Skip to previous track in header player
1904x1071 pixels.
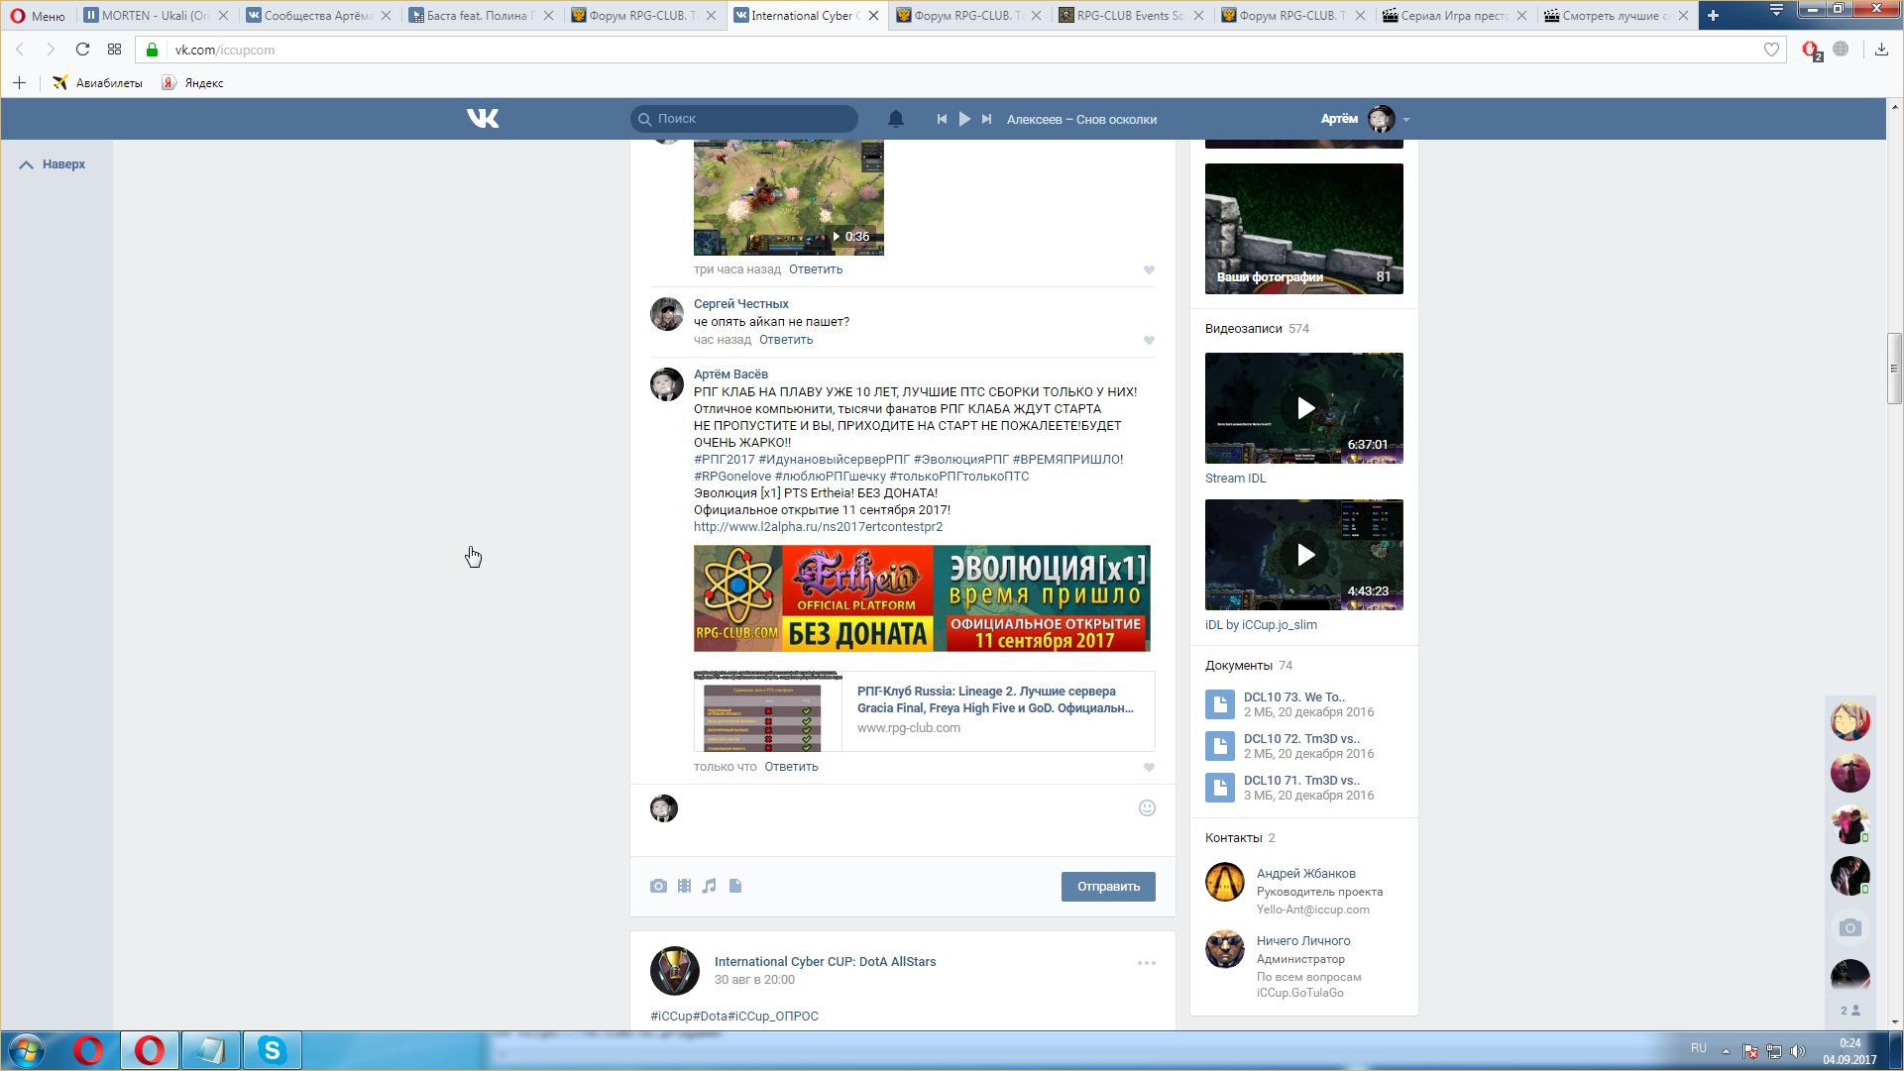942,119
